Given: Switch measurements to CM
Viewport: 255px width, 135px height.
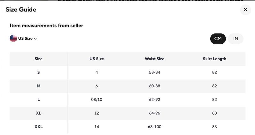Looking at the screenshot, I should tap(218, 39).
